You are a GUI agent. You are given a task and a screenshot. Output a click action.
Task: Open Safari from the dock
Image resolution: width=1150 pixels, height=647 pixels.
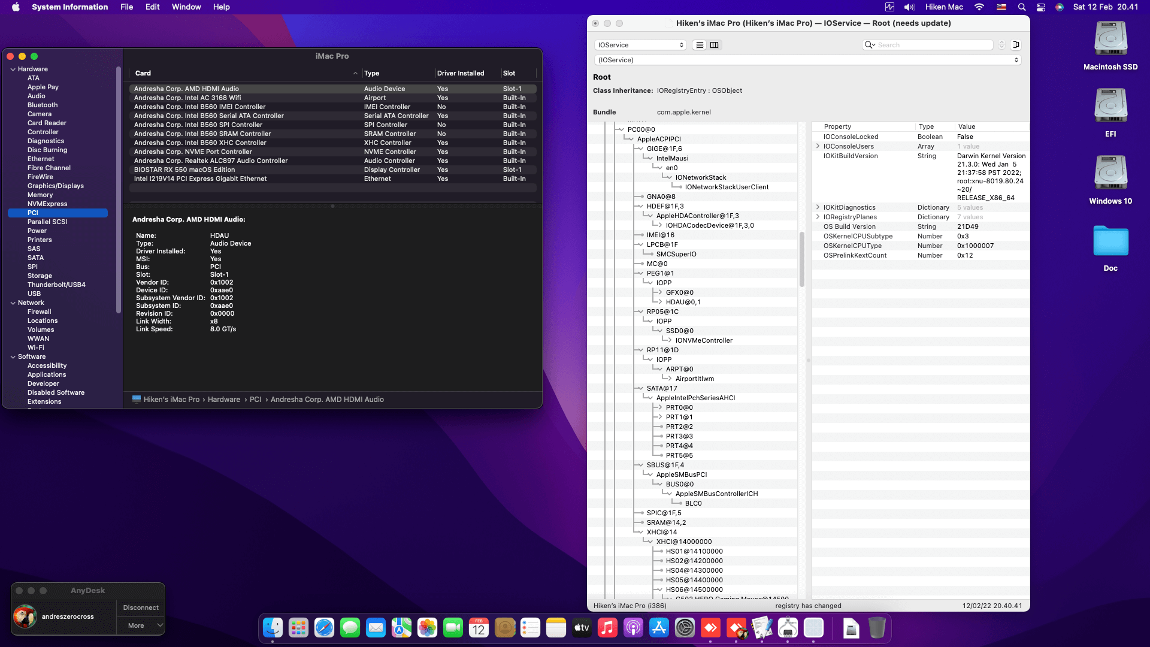(324, 628)
